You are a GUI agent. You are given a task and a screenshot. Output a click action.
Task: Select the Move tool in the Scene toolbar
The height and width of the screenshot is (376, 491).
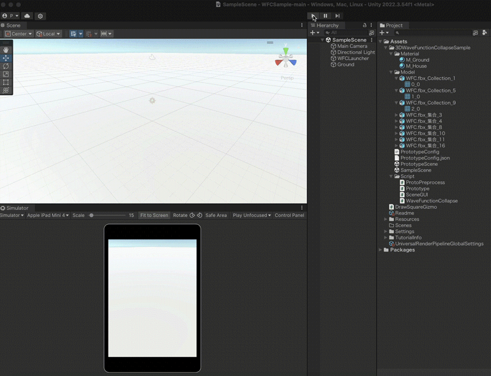6,58
